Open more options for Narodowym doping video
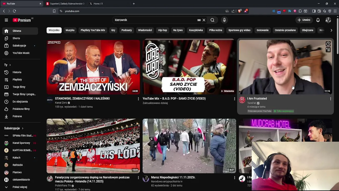 [138, 177]
